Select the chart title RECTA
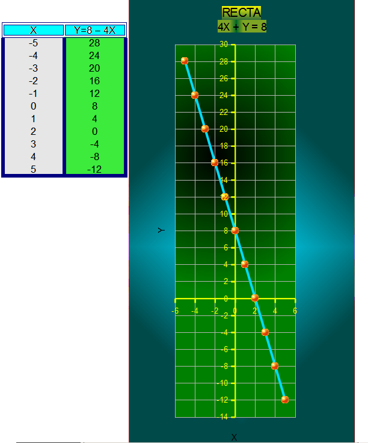Viewport: 368px width, 443px height. [x=242, y=13]
